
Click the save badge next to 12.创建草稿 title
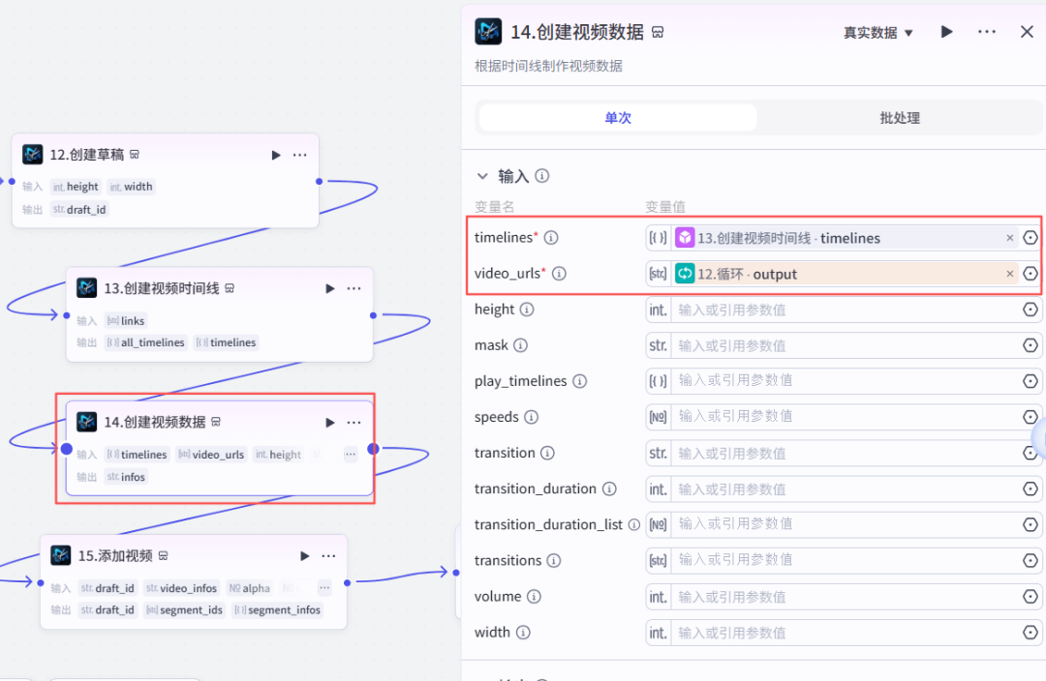click(x=135, y=155)
